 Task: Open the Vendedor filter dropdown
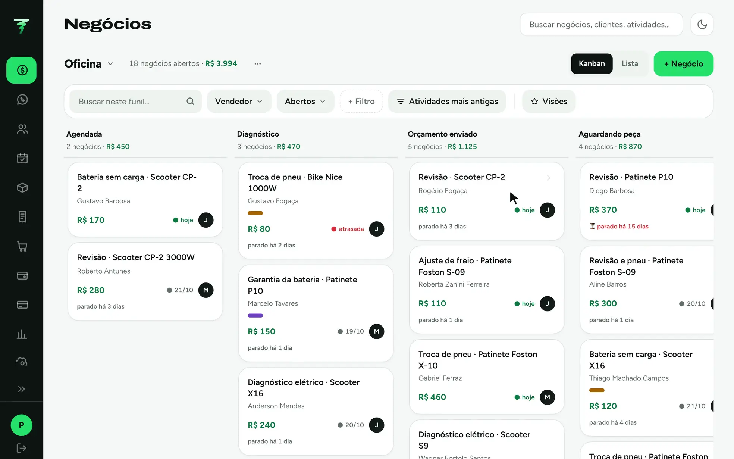pyautogui.click(x=239, y=102)
